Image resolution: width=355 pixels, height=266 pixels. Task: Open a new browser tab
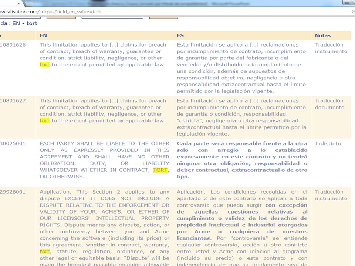[x=29, y=4]
